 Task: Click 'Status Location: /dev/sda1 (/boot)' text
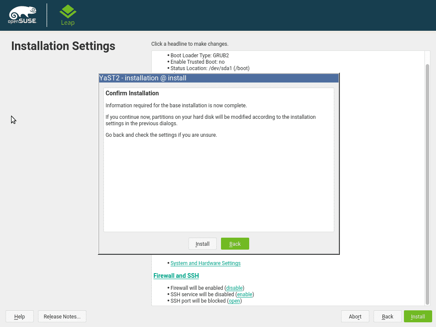pyautogui.click(x=210, y=68)
